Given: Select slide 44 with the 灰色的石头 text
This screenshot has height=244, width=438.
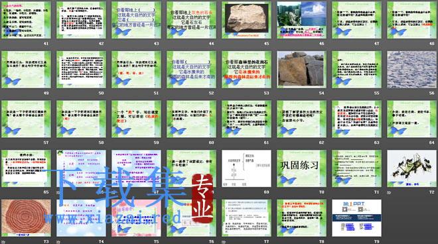Looking at the screenshot, I should point(191,20).
